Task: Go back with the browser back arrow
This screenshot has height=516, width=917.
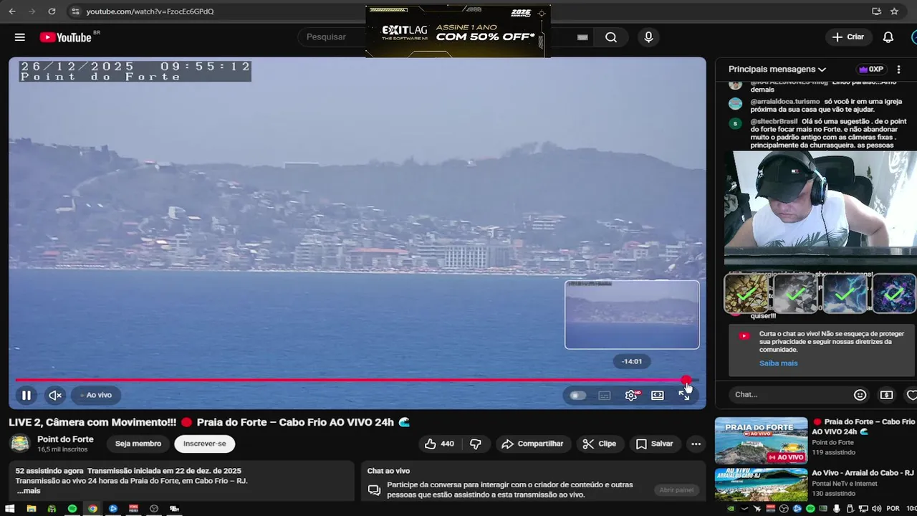Action: click(12, 11)
